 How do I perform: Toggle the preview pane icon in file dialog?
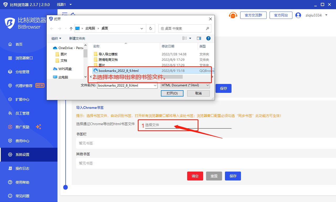pyautogui.click(x=199, y=38)
